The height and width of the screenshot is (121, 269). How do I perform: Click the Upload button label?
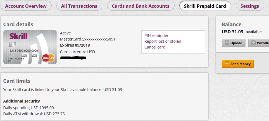(236, 43)
